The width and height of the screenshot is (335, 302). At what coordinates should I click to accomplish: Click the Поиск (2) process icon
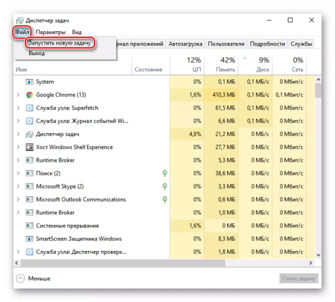click(x=29, y=173)
